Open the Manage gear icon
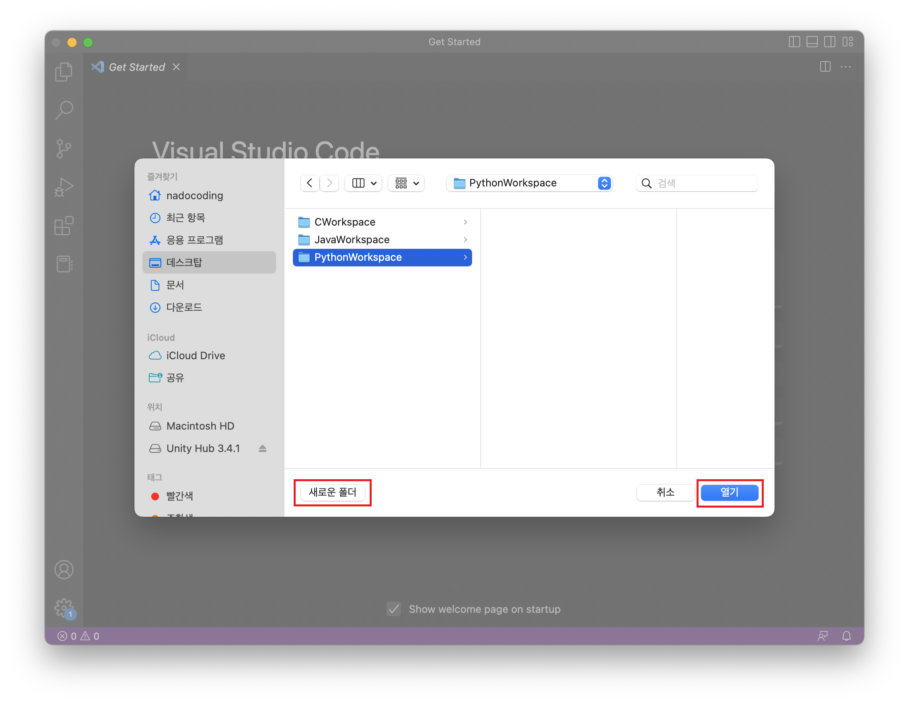The width and height of the screenshot is (909, 704). pyautogui.click(x=64, y=608)
